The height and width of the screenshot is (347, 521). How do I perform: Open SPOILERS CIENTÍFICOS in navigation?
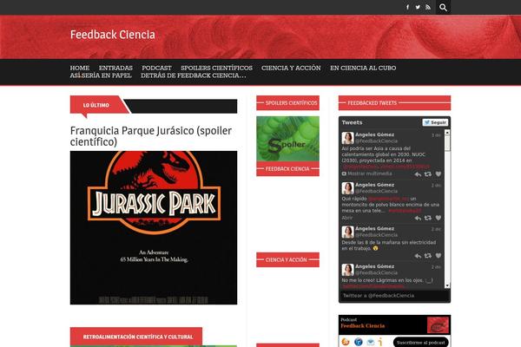click(216, 68)
